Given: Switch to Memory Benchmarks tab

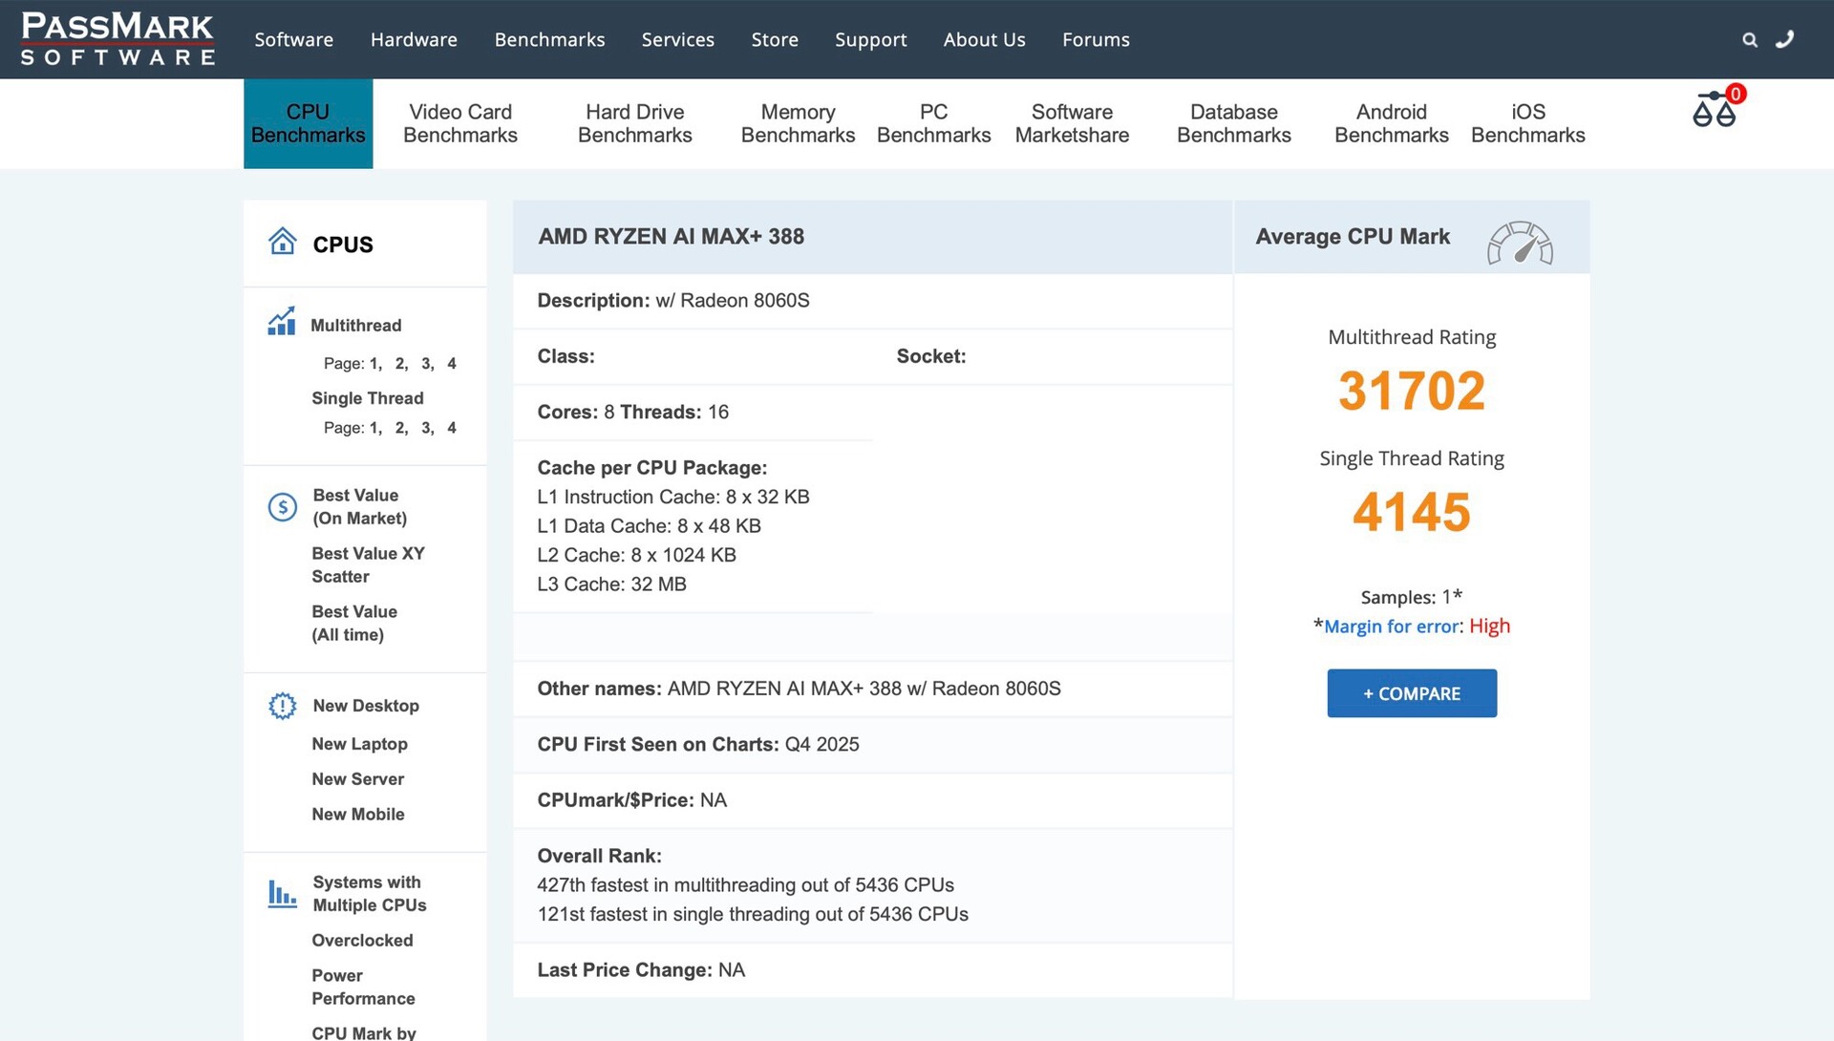Looking at the screenshot, I should [x=798, y=123].
